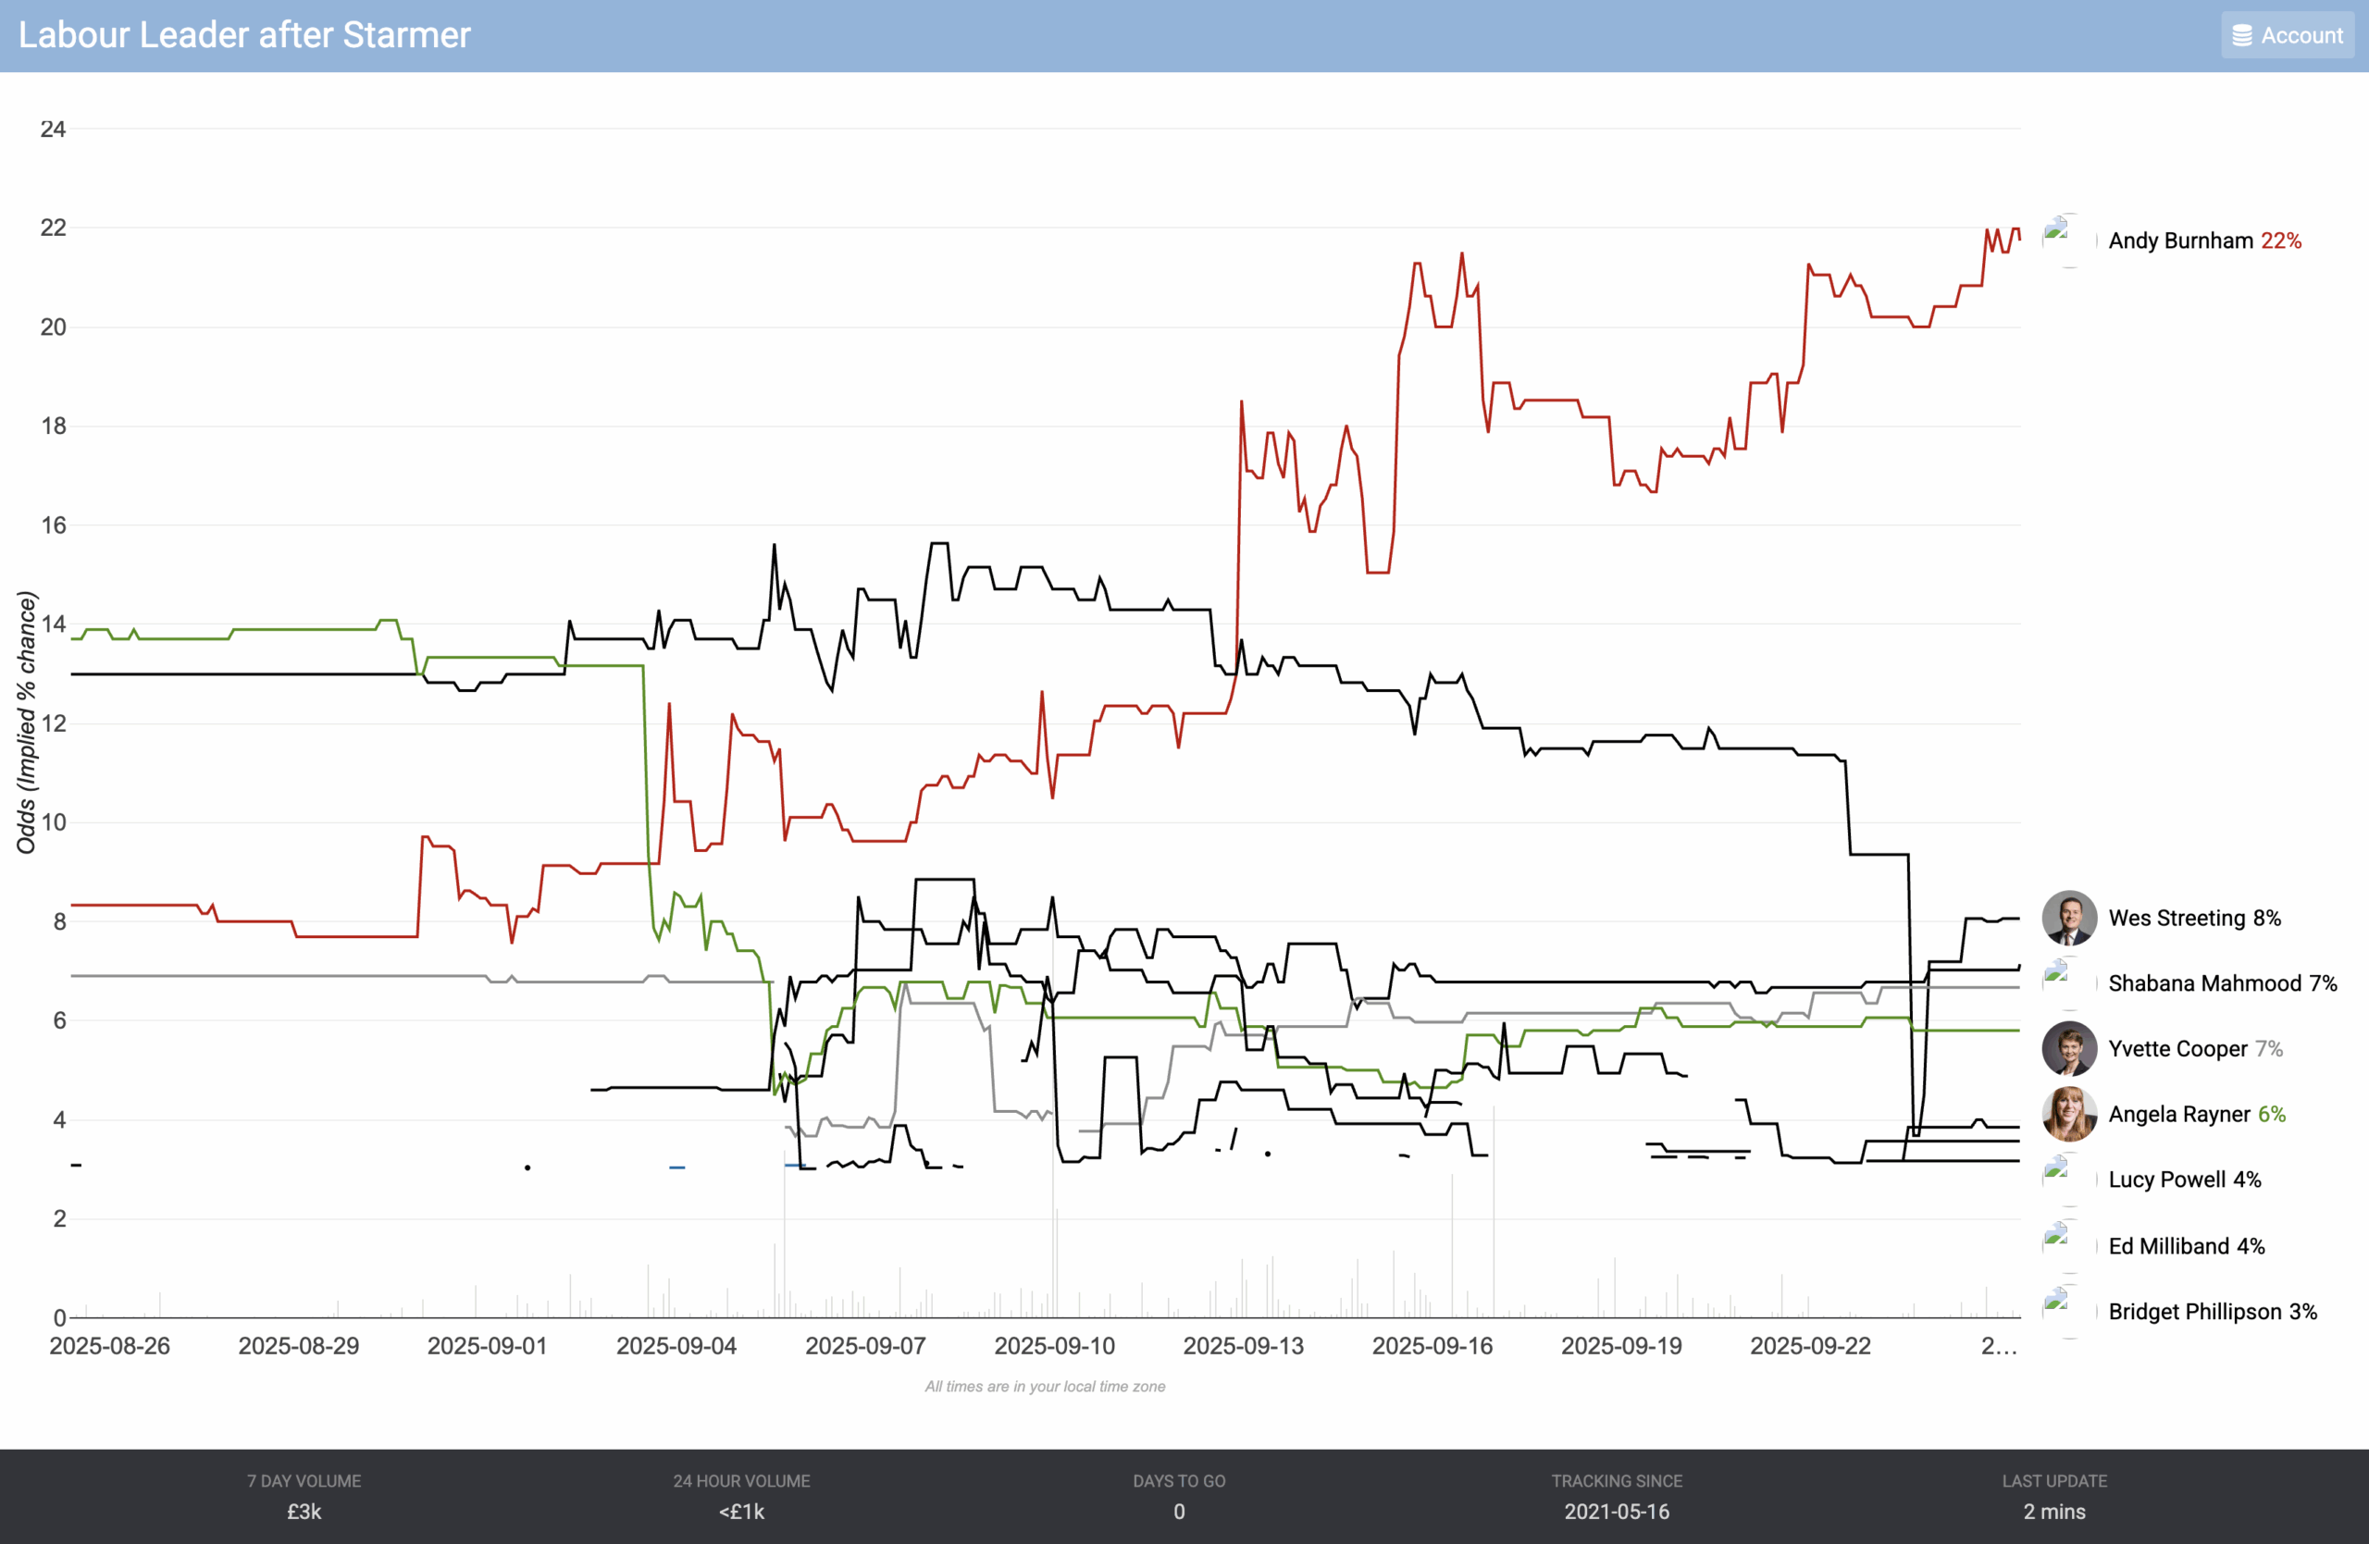This screenshot has height=1544, width=2369.
Task: Click the 2025-09-13 date on the x-axis
Action: tap(1243, 1346)
